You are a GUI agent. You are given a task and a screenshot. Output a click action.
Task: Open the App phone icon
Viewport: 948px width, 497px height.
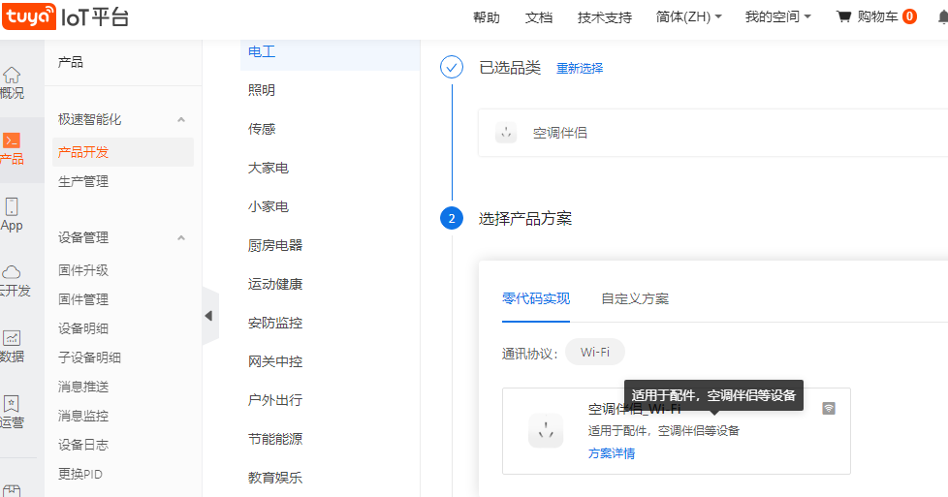[12, 206]
